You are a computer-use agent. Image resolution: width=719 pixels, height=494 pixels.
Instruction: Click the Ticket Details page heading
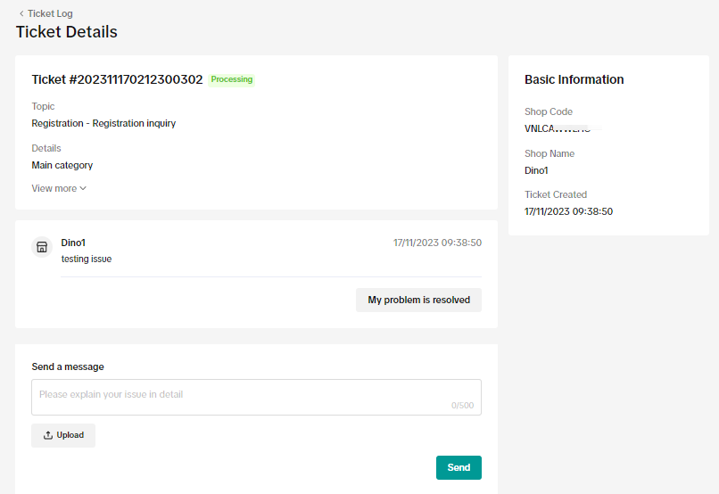[x=67, y=32]
